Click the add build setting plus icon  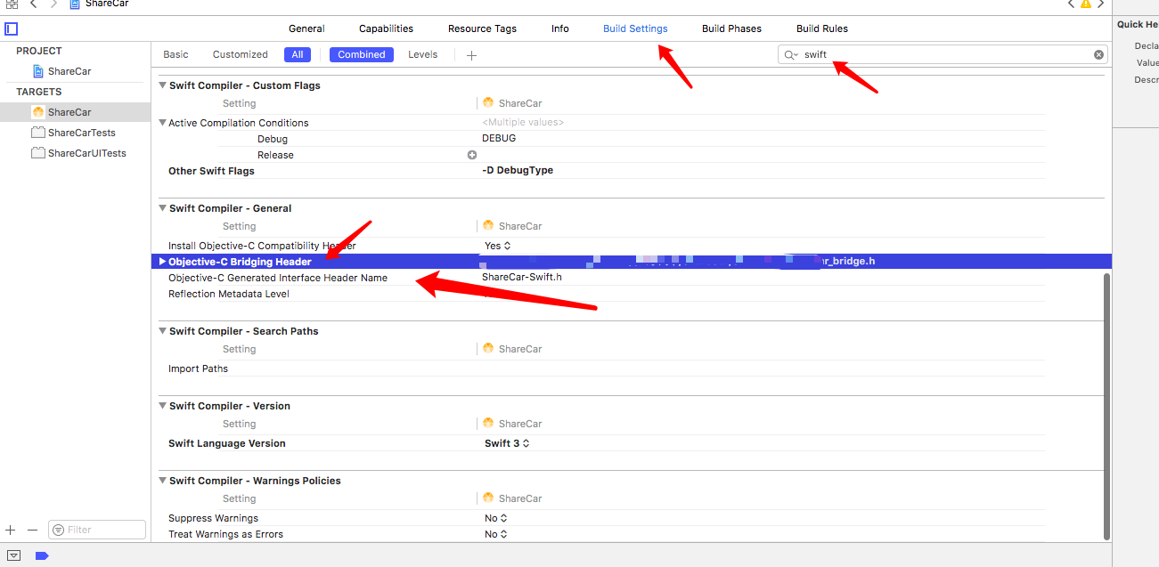tap(471, 55)
